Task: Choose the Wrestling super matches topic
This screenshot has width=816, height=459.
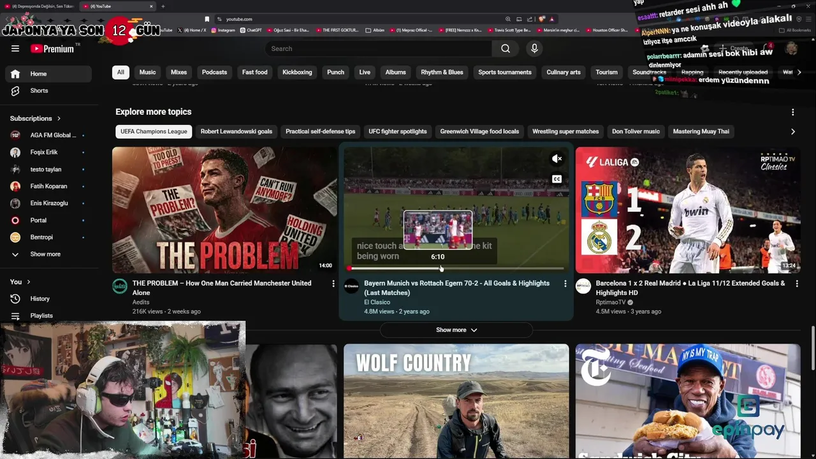Action: click(x=565, y=131)
